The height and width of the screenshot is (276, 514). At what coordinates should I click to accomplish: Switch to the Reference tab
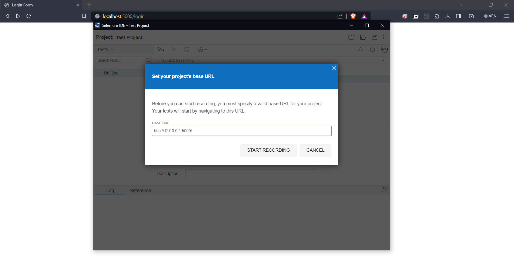pyautogui.click(x=140, y=191)
